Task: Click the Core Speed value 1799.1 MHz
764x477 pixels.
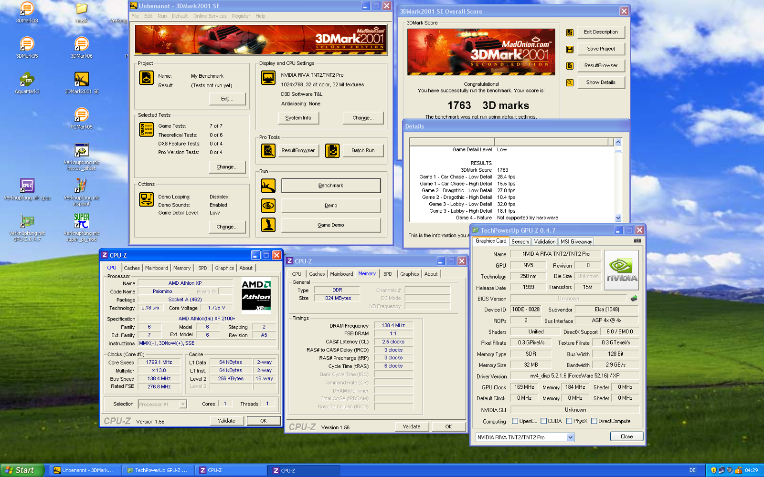Action: (159, 363)
